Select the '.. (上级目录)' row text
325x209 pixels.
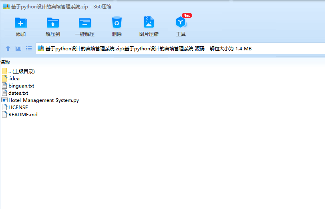pos(22,72)
